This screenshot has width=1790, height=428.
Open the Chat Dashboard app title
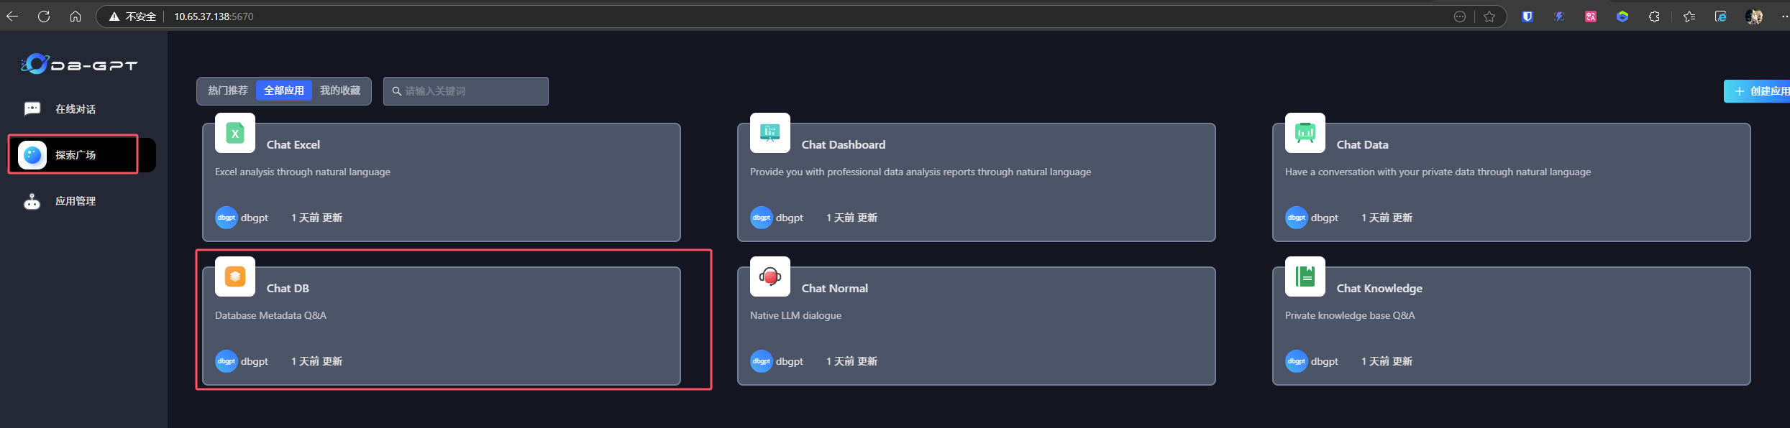844,144
